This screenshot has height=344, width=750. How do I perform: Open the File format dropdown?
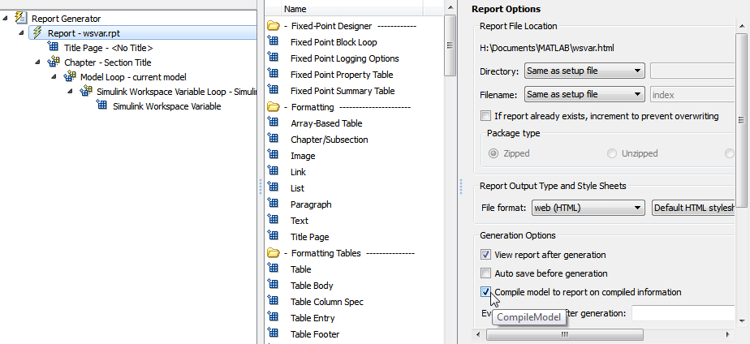click(588, 208)
